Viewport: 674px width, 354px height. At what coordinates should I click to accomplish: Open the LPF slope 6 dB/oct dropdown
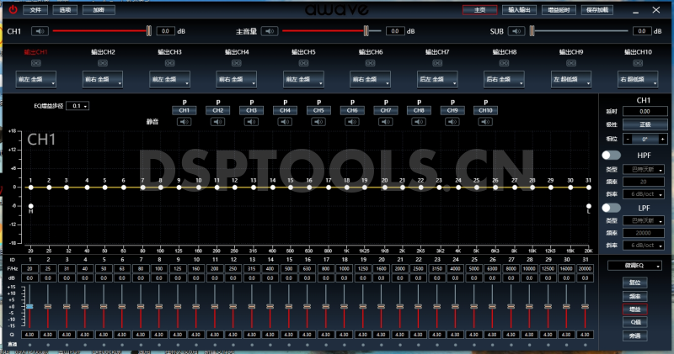pos(643,246)
